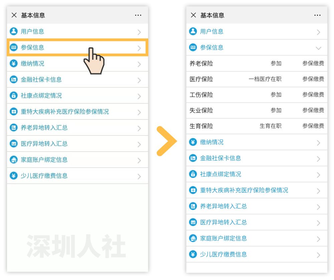
Task: Click the 医疗异地转入汇总 chart icon
Action: pyautogui.click(x=13, y=144)
